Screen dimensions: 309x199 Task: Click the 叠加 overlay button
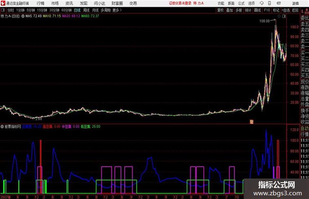pos(230,10)
